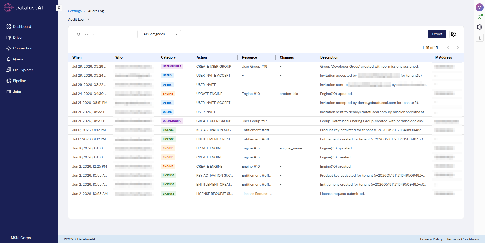Open the Driver icon in sidebar
Viewport: 485px width, 243px height.
tap(9, 37)
